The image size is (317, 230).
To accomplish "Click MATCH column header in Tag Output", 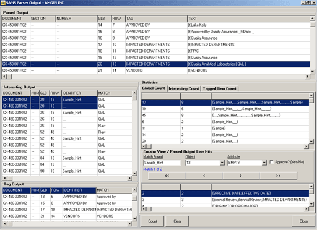I will point(114,190).
